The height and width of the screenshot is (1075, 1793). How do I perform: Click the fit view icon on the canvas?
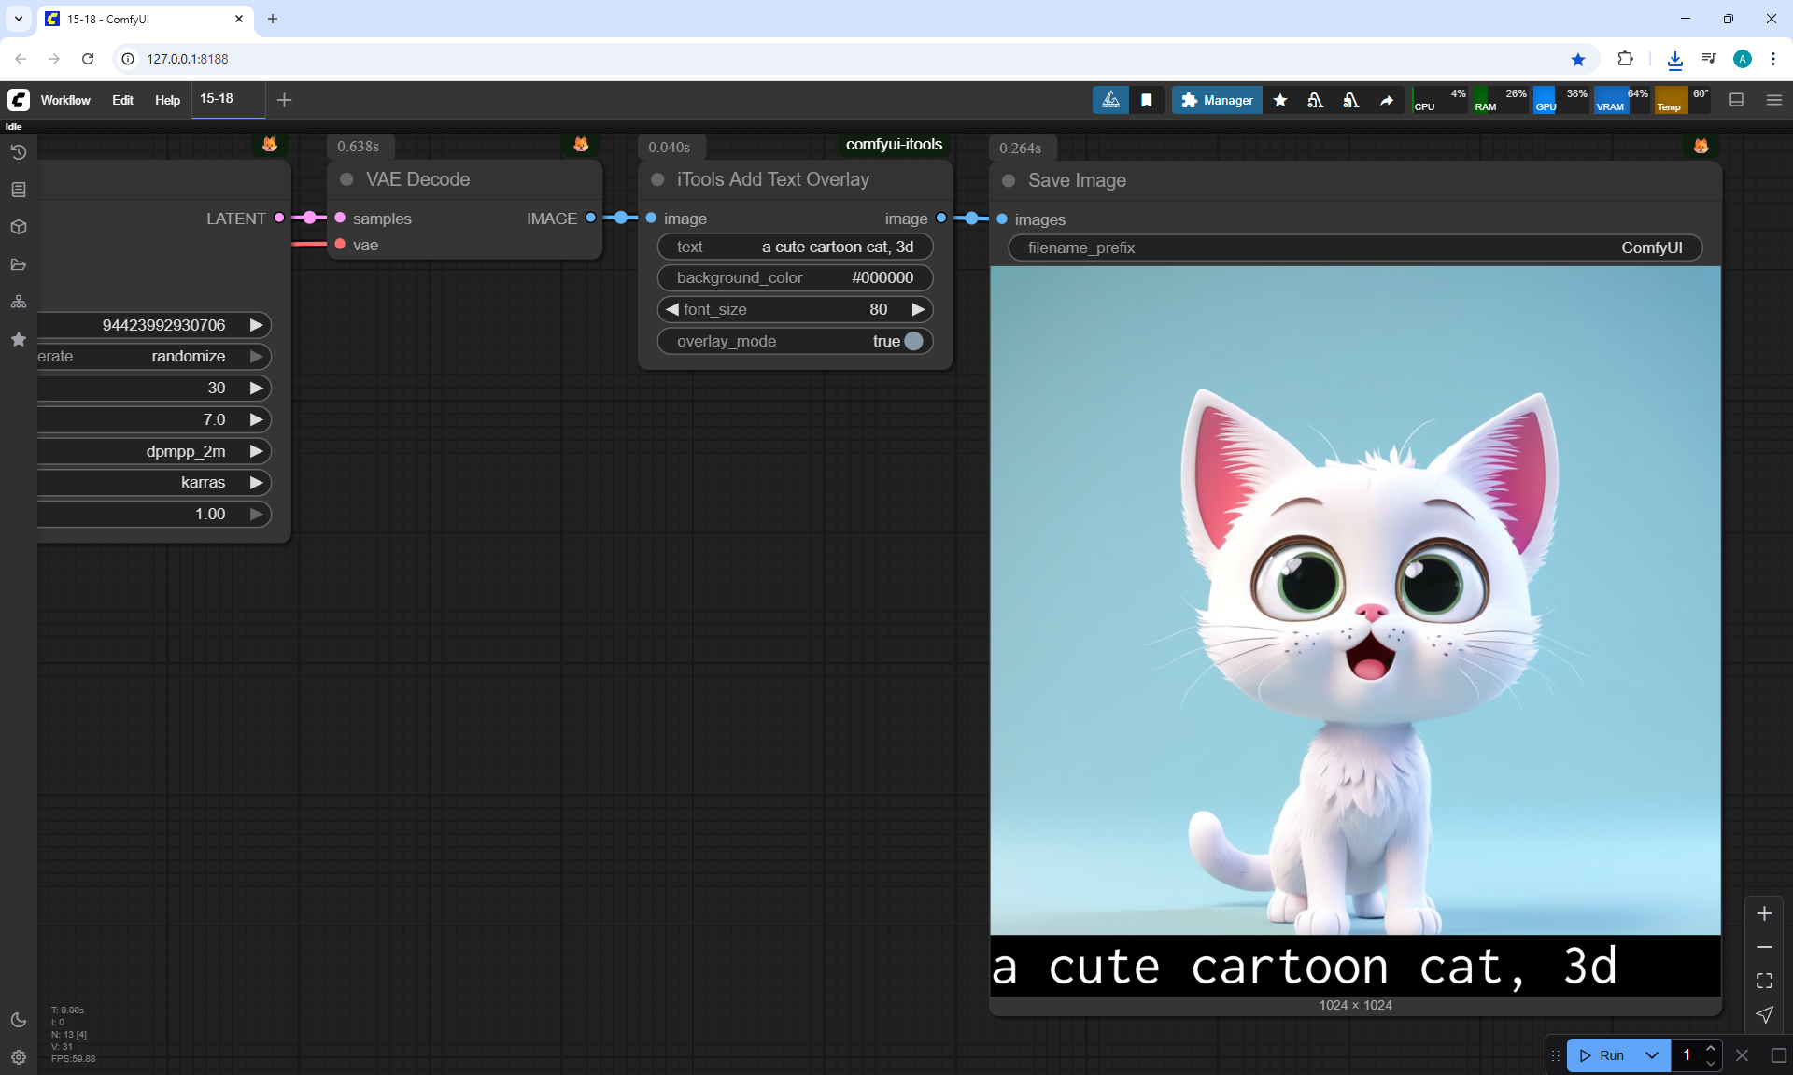(x=1764, y=981)
